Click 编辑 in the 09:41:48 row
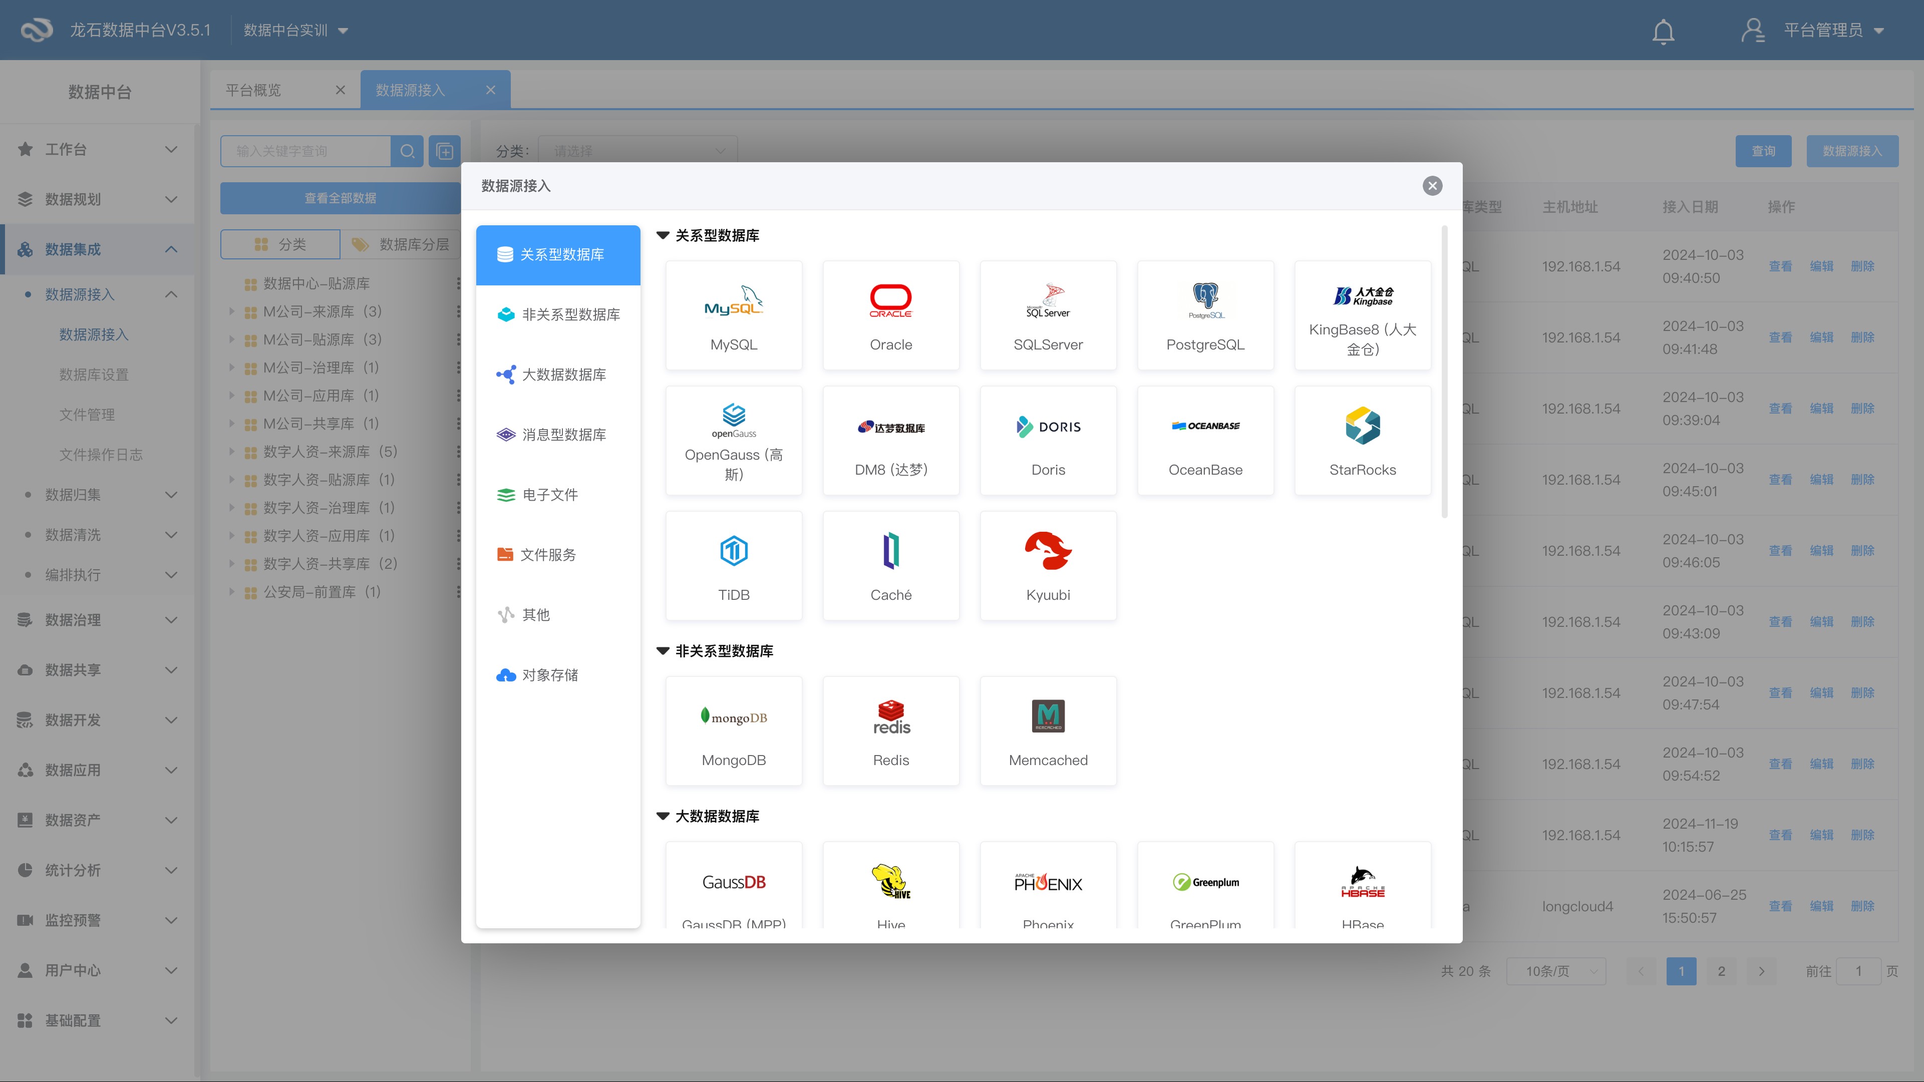Viewport: 1924px width, 1082px height. [1821, 337]
